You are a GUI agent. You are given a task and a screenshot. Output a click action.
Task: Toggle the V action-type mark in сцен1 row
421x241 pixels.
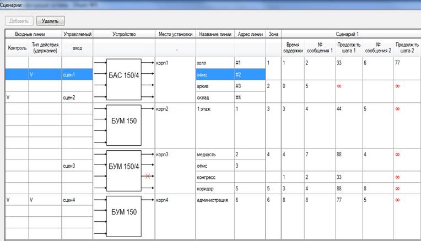[32, 74]
